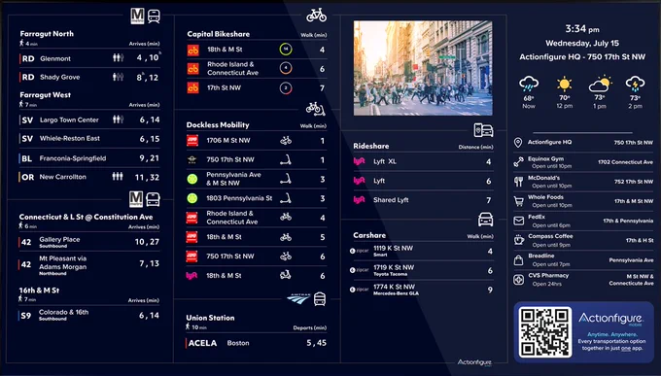The height and width of the screenshot is (376, 661).
Task: Click the Dockless Mobility section heading
Action: tap(218, 124)
